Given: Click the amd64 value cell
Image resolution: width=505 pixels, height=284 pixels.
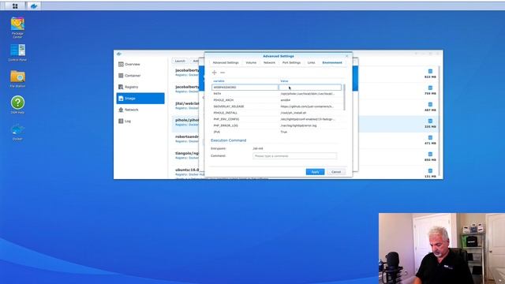Looking at the screenshot, I should [x=286, y=100].
